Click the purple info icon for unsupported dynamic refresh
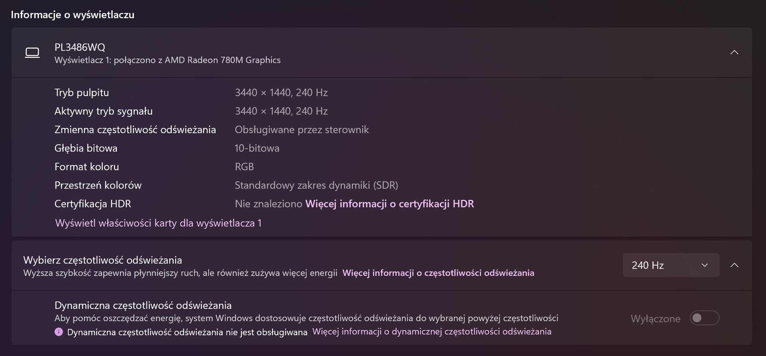The width and height of the screenshot is (766, 356). tap(59, 332)
